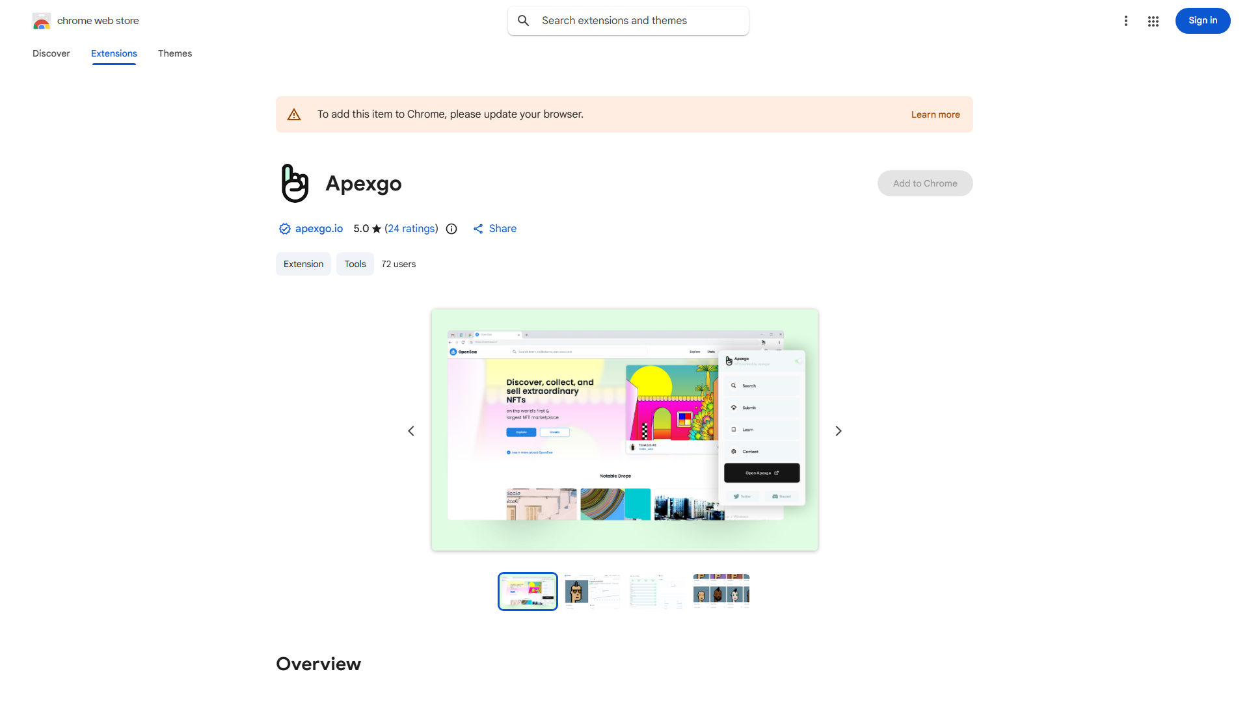Click the search magnifier icon
The width and height of the screenshot is (1249, 702).
coord(524,20)
